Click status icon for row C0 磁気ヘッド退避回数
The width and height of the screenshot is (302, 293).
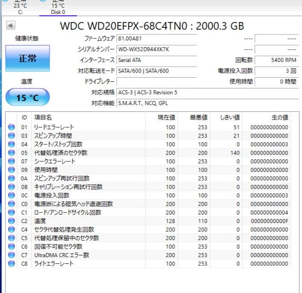12,204
